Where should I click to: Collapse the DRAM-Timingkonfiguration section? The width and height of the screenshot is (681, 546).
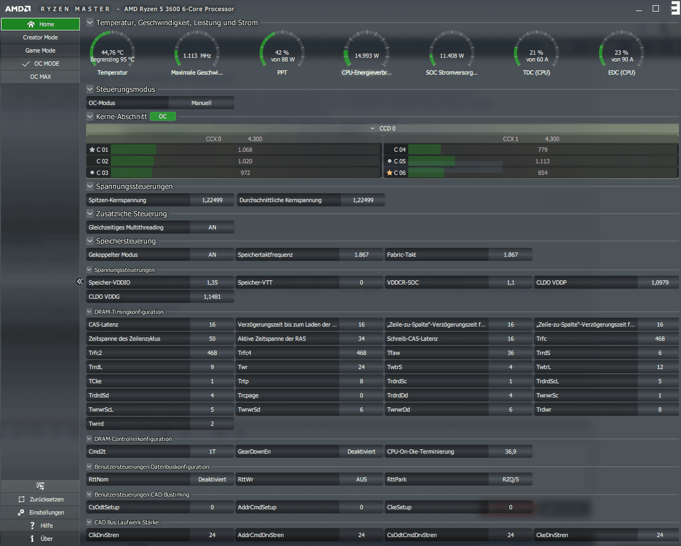89,312
